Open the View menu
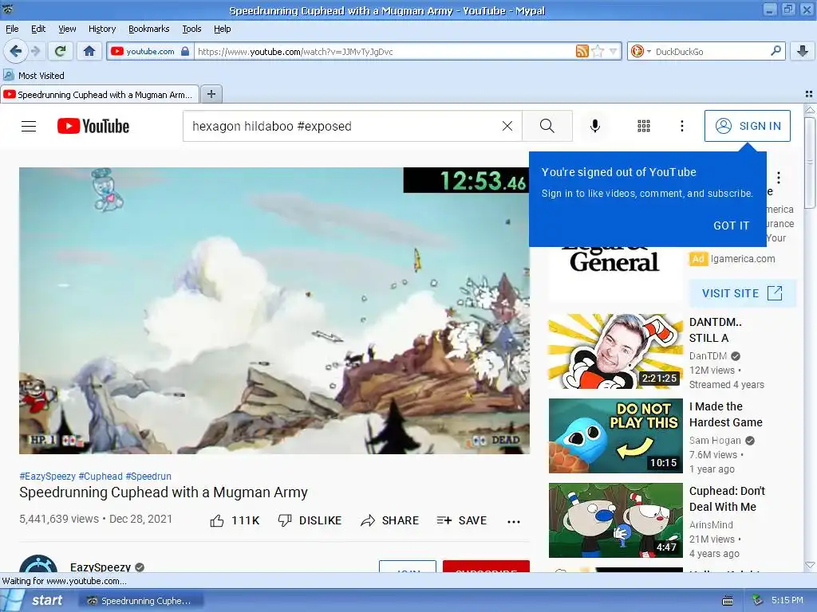Viewport: 817px width, 612px height. [67, 29]
